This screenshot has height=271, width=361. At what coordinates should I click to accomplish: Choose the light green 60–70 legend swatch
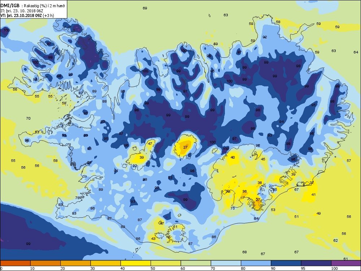point(196,263)
